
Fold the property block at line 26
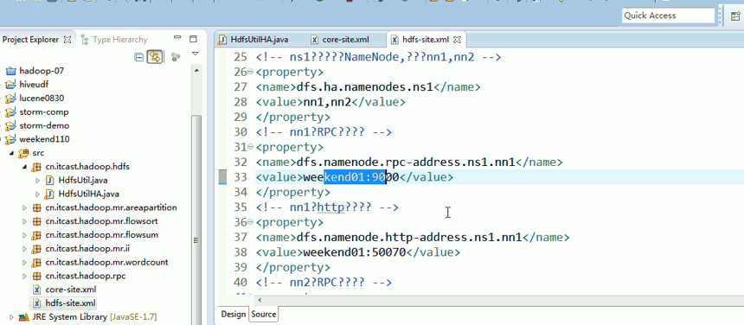coord(250,72)
